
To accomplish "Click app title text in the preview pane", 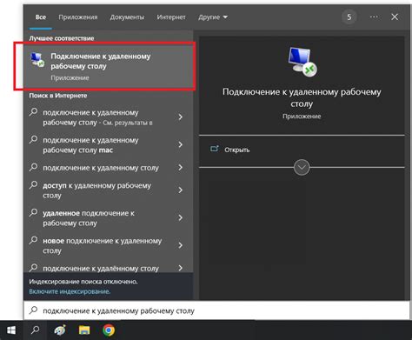I will pyautogui.click(x=302, y=97).
